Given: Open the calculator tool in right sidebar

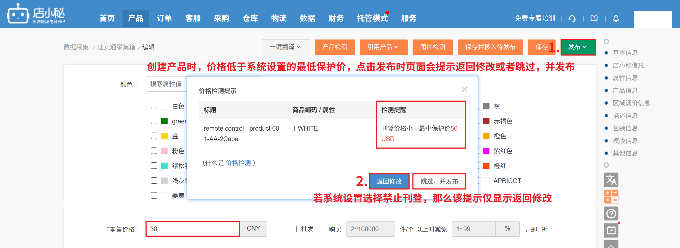Looking at the screenshot, I should coord(611,197).
